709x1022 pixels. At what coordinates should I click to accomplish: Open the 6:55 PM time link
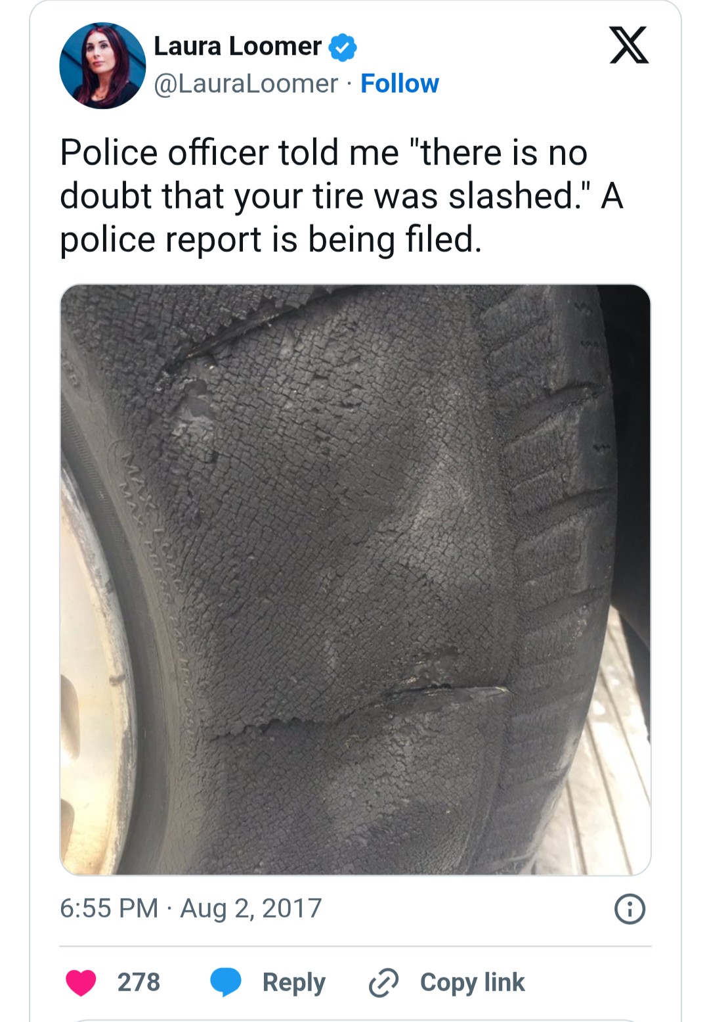[x=109, y=908]
